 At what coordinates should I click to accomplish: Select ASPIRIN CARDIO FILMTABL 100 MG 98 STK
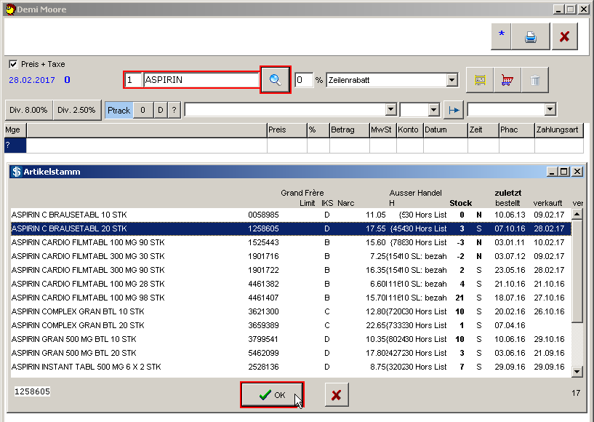click(x=291, y=298)
